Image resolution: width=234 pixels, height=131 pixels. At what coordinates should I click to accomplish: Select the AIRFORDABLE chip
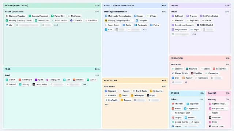tap(205, 25)
